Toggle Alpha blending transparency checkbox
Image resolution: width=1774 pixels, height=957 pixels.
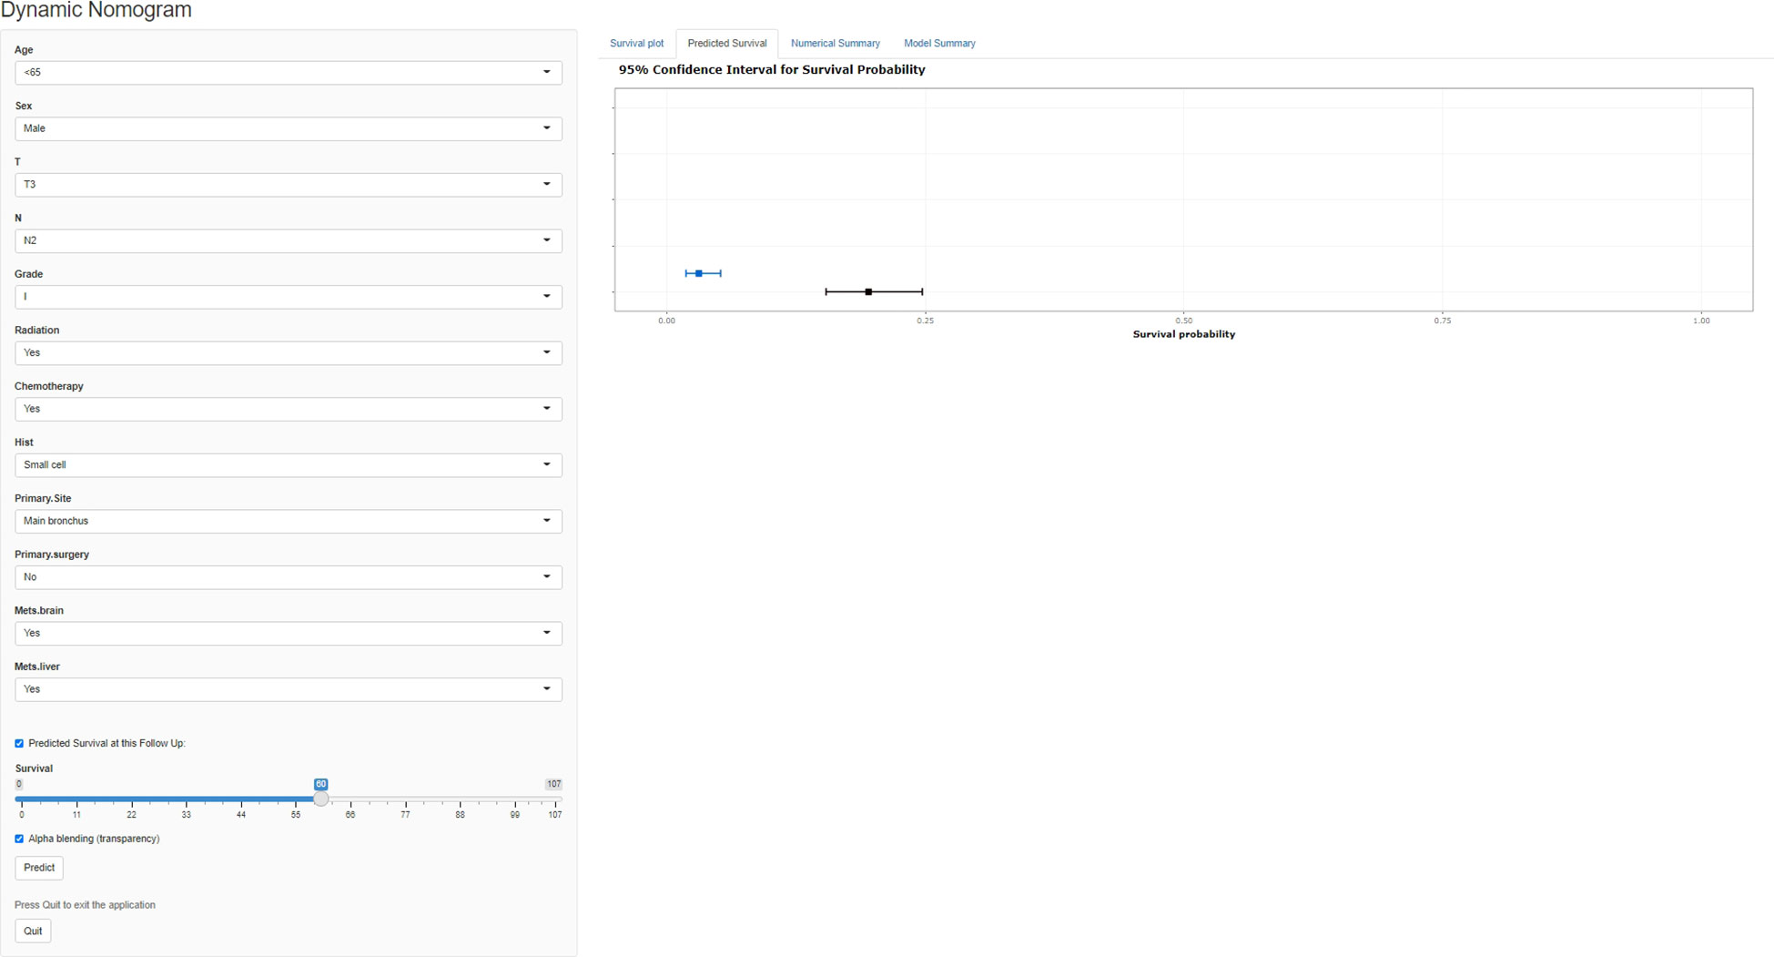coord(19,840)
